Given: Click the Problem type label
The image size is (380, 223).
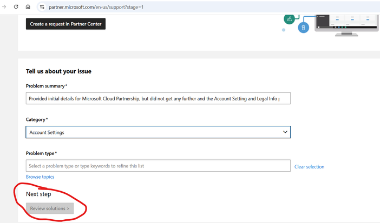Looking at the screenshot, I should (41, 153).
